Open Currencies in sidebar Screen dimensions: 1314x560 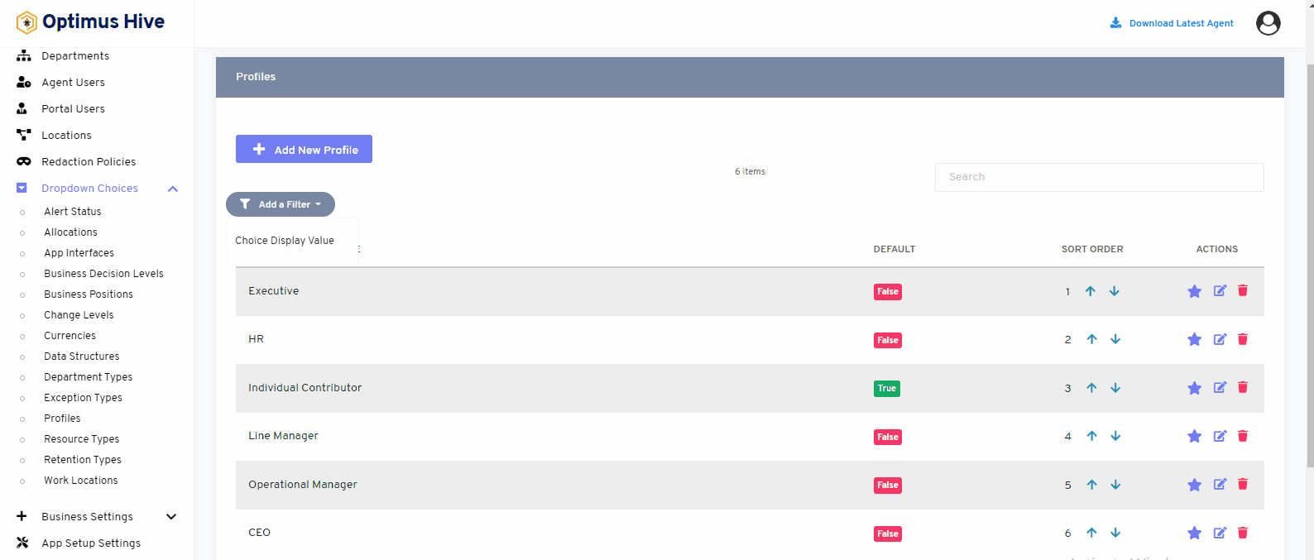(70, 336)
